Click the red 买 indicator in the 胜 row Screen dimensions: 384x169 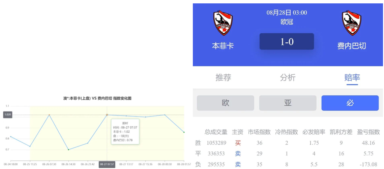(238, 143)
